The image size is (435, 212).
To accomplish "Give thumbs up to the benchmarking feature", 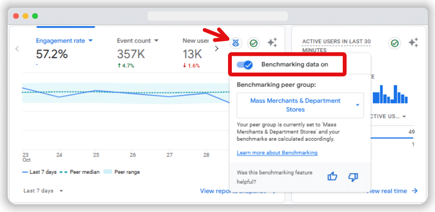I will pos(332,177).
